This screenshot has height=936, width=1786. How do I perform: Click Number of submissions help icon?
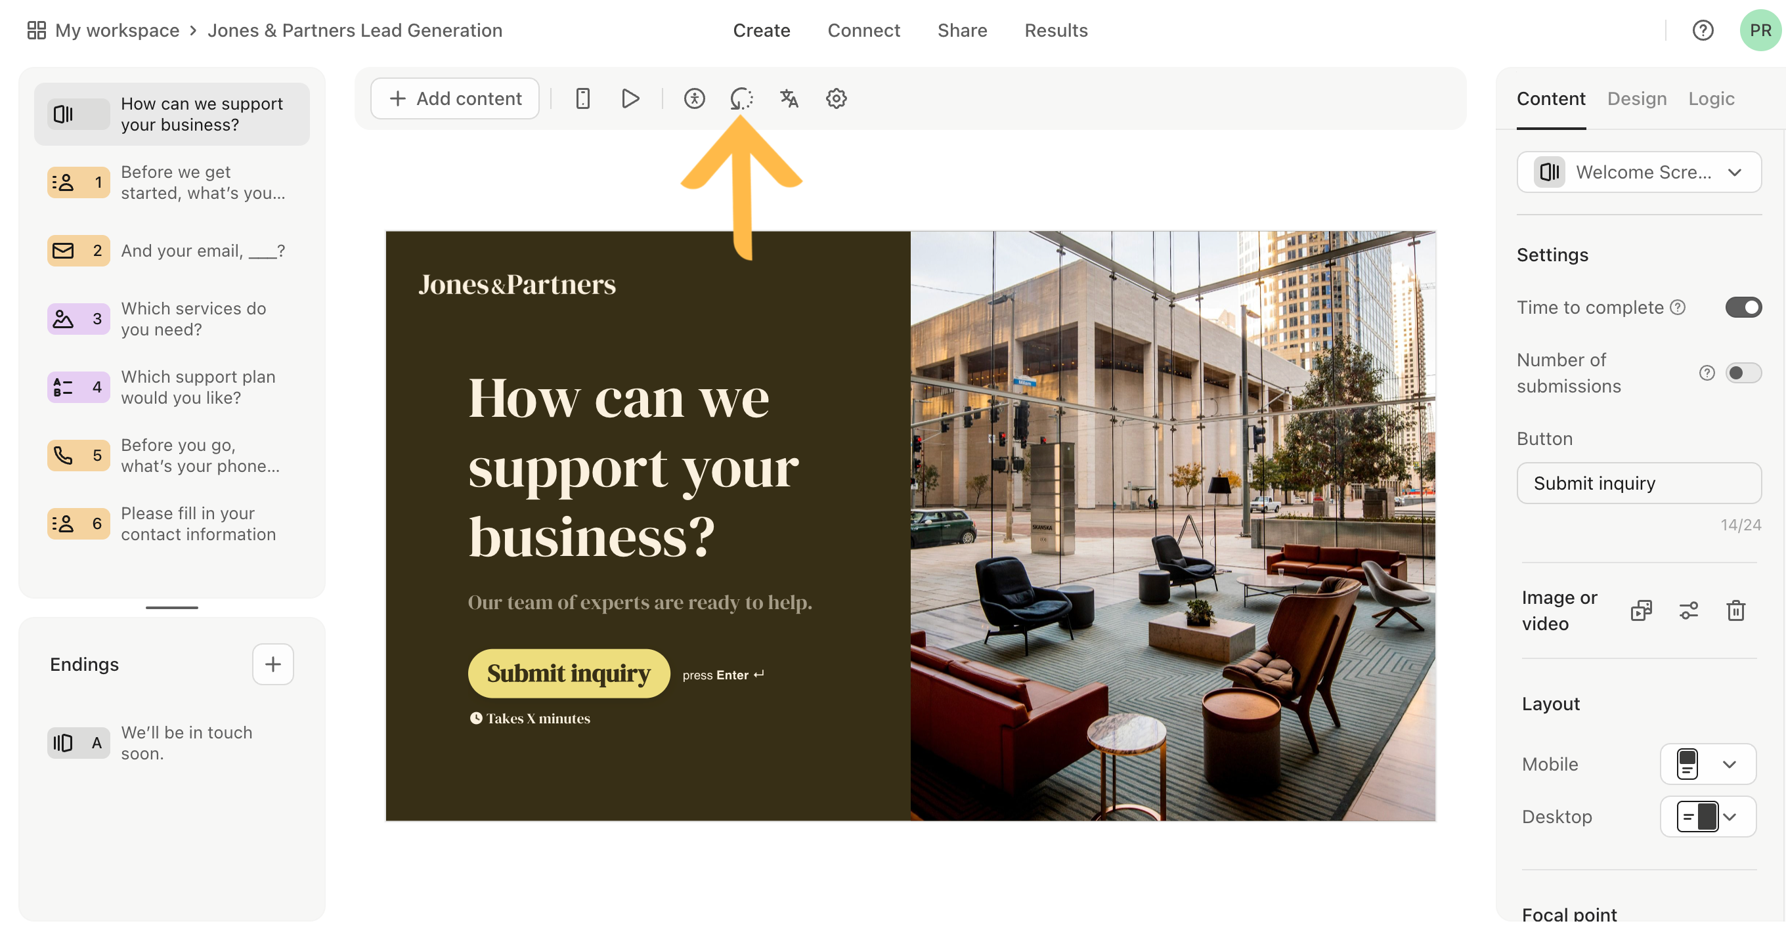[x=1707, y=373]
